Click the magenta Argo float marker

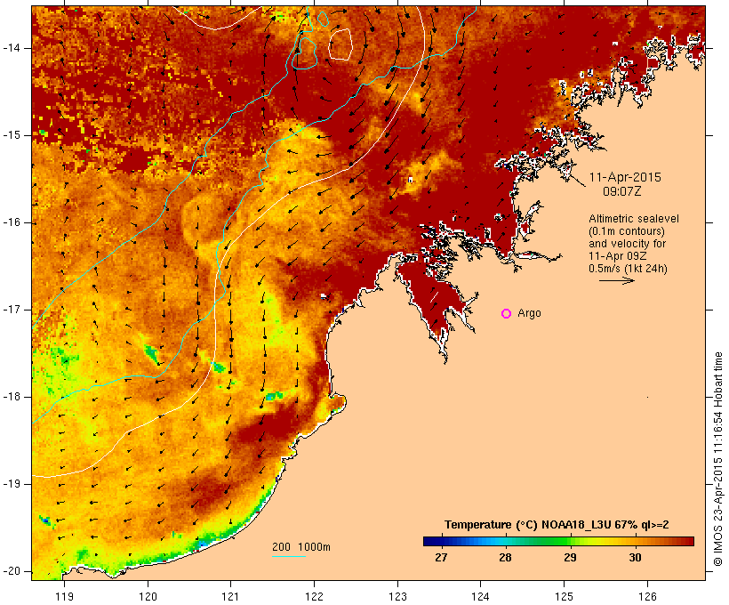point(507,314)
